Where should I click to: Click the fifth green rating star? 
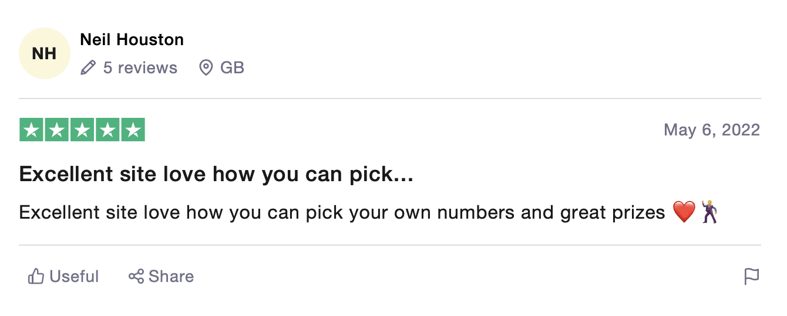click(133, 130)
